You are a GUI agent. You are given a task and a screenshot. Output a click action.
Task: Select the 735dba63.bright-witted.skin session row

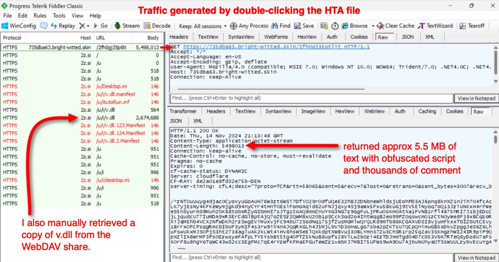(x=81, y=47)
